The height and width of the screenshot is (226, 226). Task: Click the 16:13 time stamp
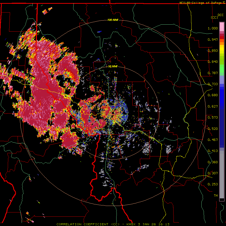point(163,224)
